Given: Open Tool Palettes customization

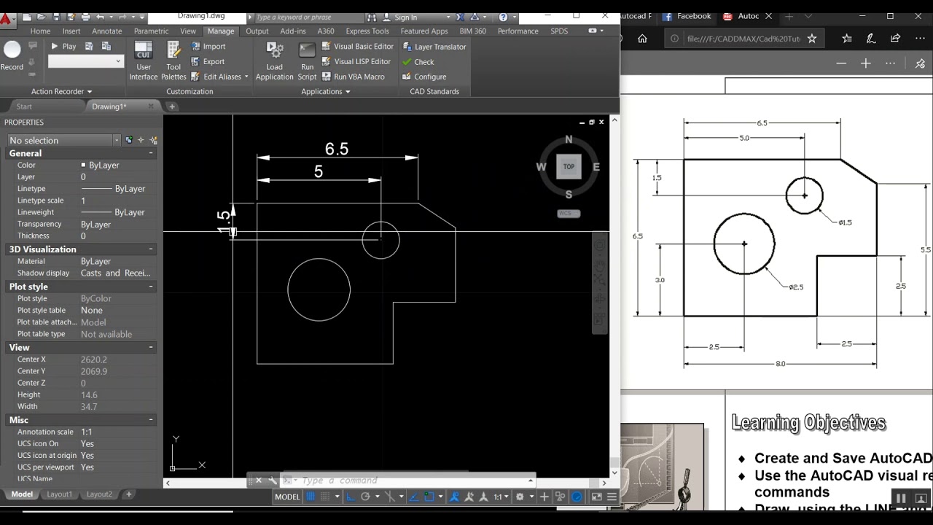Looking at the screenshot, I should coord(173,61).
